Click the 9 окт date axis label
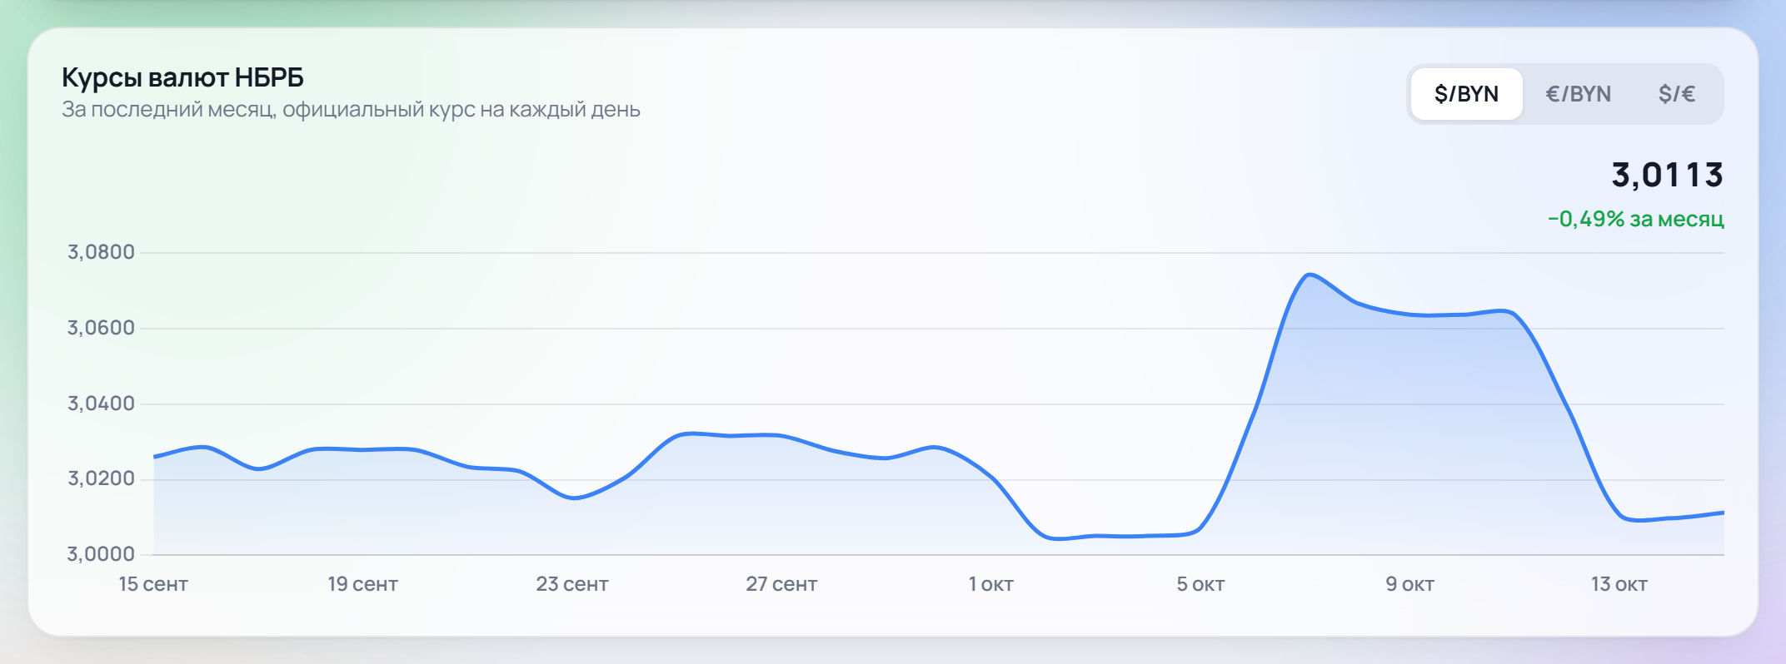 pos(1410,584)
